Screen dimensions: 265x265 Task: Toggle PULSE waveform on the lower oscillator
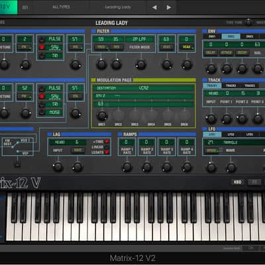[42, 88]
